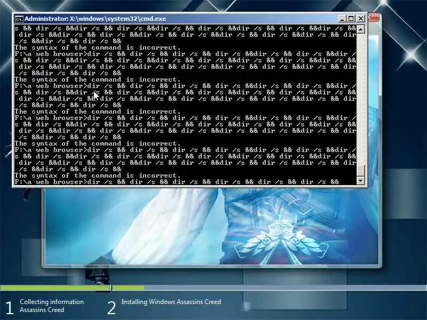Click "Collecting information Assassins Creed" step label
Viewport: 427px width, 320px height.
pos(52,306)
